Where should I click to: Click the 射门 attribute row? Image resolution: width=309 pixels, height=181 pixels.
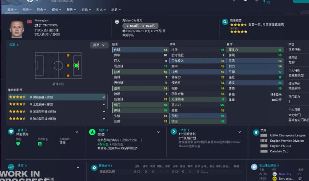[x=140, y=105]
